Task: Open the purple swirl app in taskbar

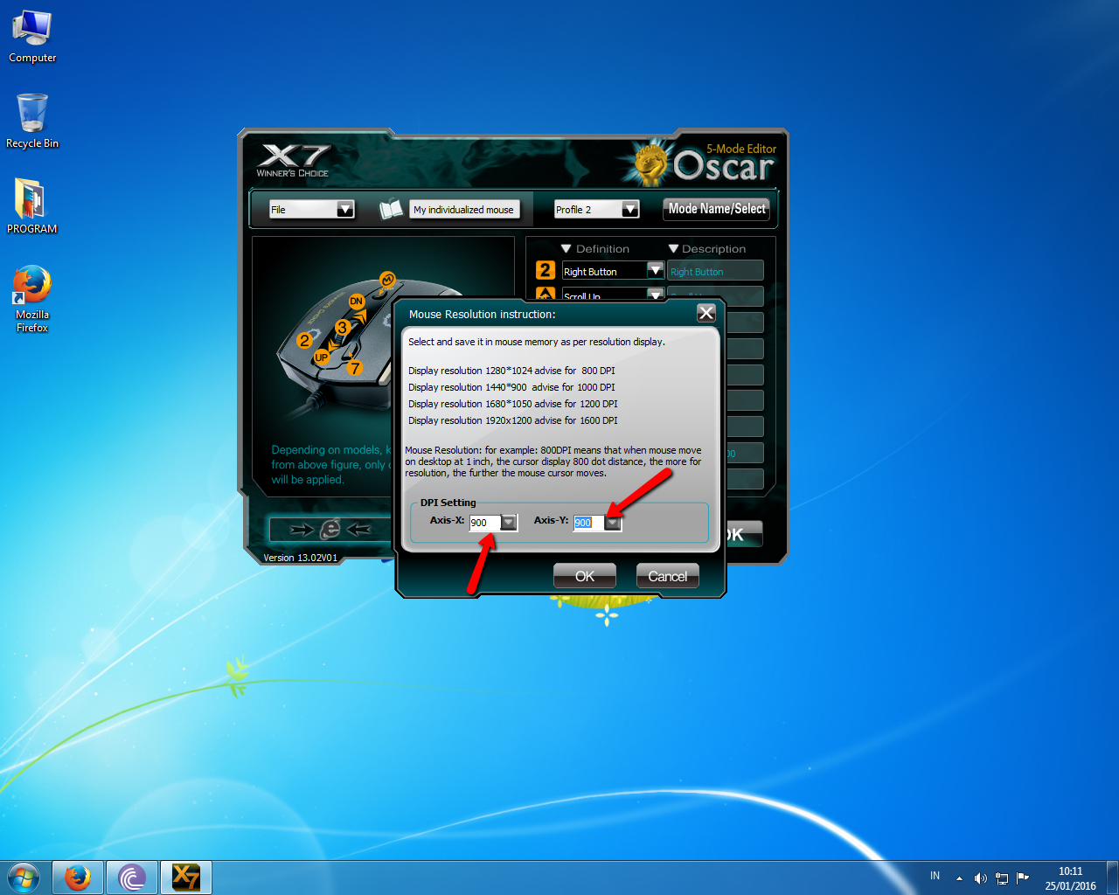Action: click(132, 878)
